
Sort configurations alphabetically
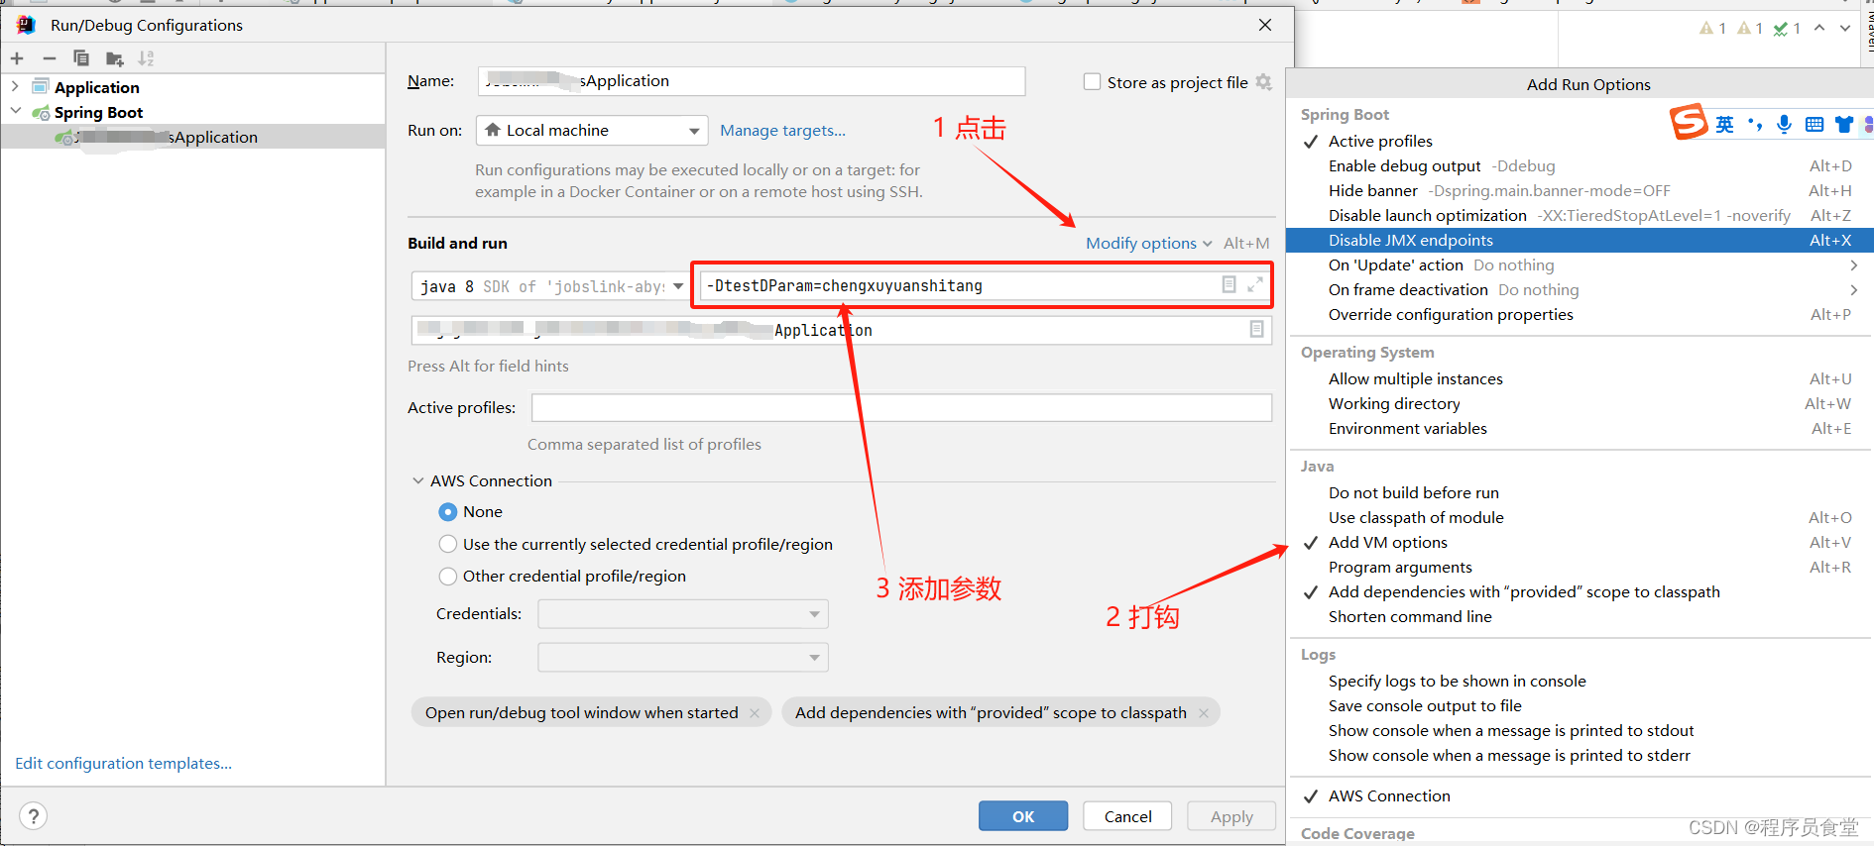click(x=147, y=58)
